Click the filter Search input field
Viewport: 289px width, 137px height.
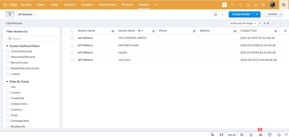coord(32,39)
